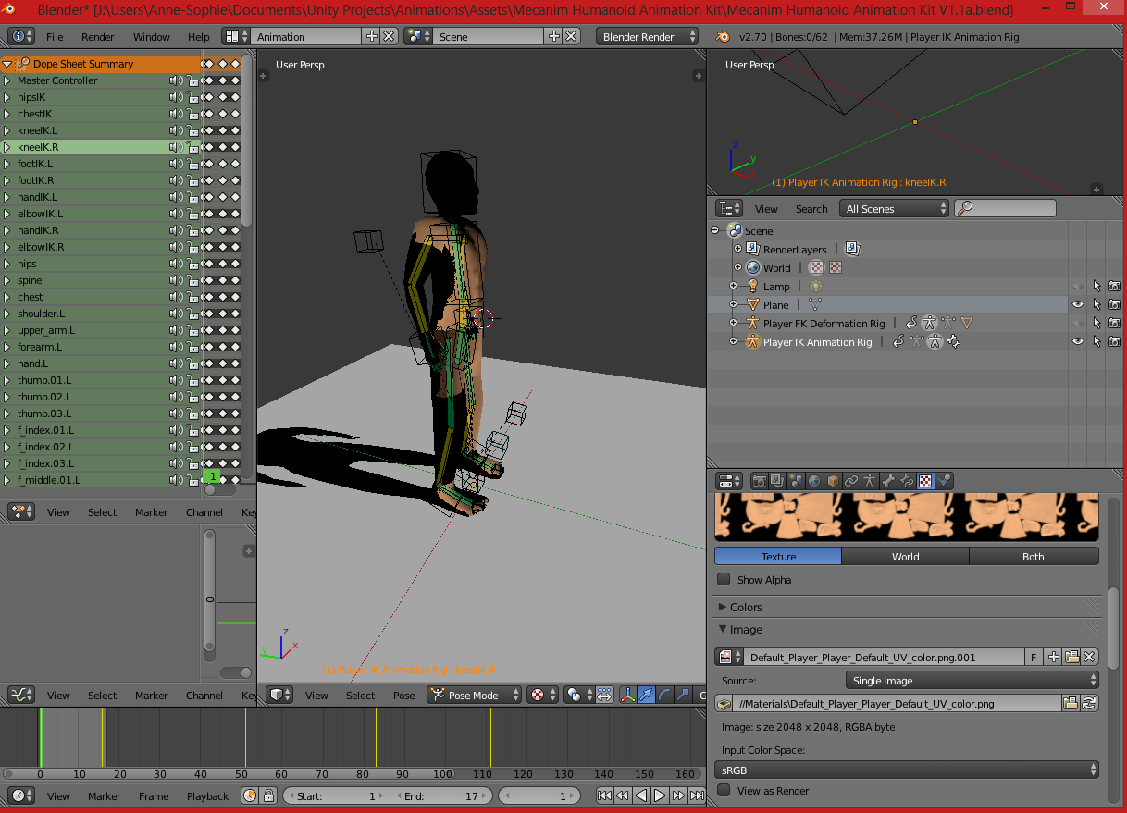Open the Render menu
The width and height of the screenshot is (1127, 813).
[100, 37]
